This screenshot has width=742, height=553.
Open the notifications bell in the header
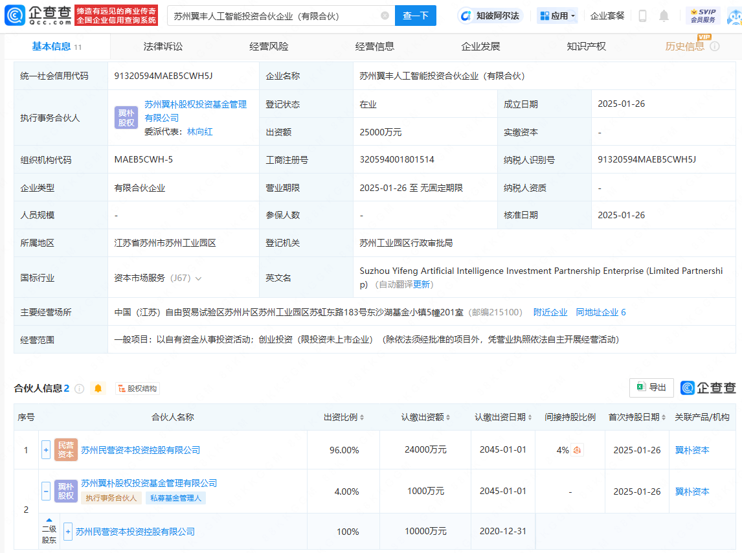[664, 16]
